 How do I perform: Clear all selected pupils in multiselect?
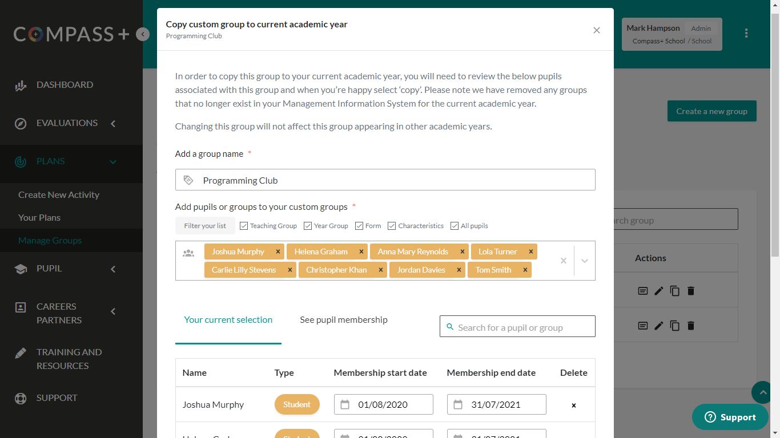(563, 261)
